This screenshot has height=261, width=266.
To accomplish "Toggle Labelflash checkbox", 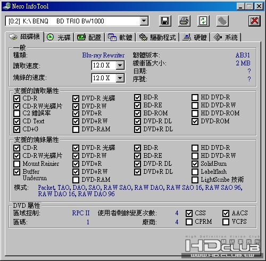I will point(195,172).
